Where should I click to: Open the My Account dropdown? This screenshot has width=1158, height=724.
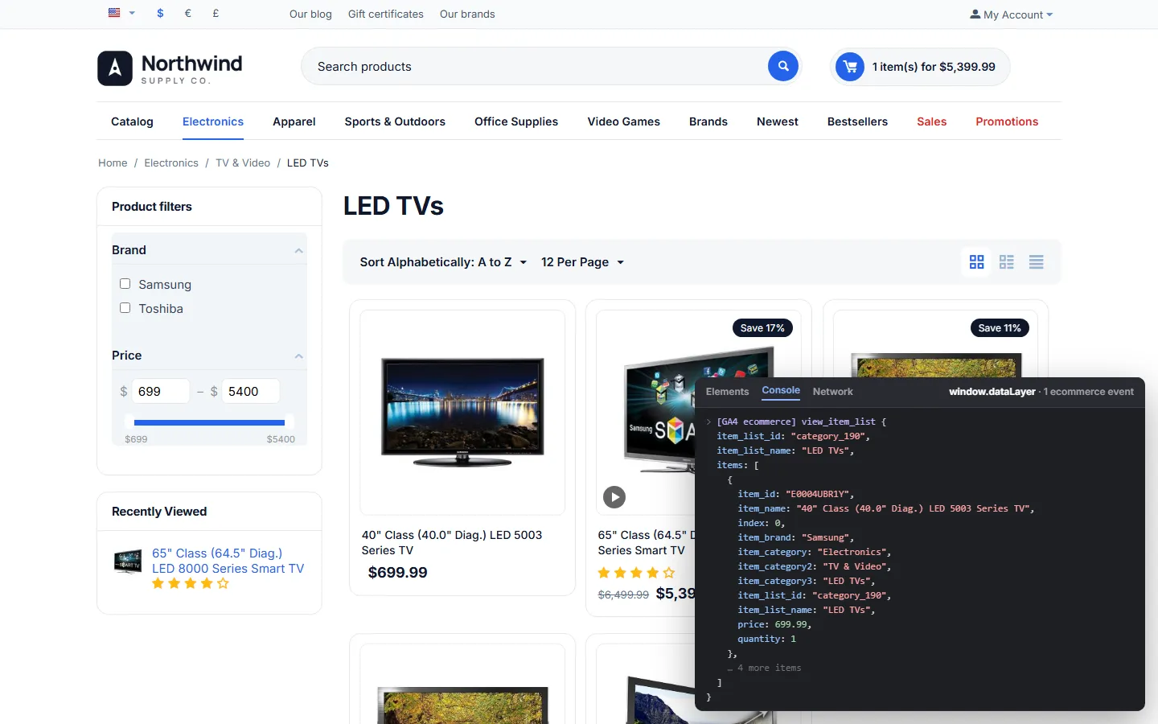coord(1011,14)
